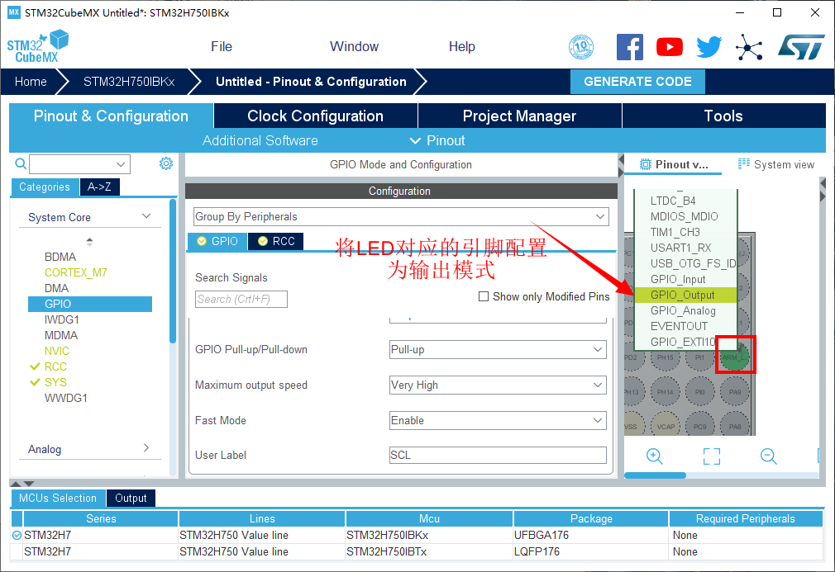Open GPIO Pull-up/Pull-down dropdown
Viewport: 835px width, 572px height.
coord(498,350)
